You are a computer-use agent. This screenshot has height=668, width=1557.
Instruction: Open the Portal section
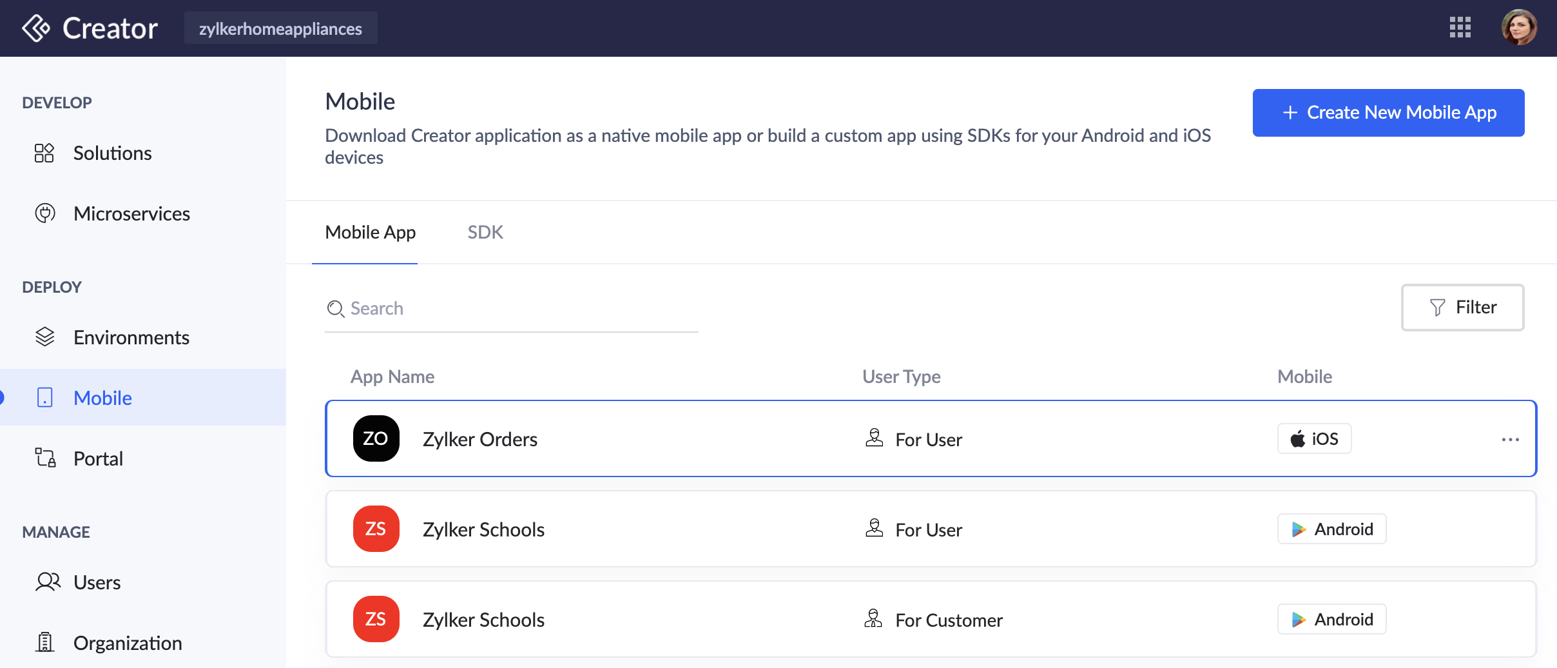[x=98, y=458]
